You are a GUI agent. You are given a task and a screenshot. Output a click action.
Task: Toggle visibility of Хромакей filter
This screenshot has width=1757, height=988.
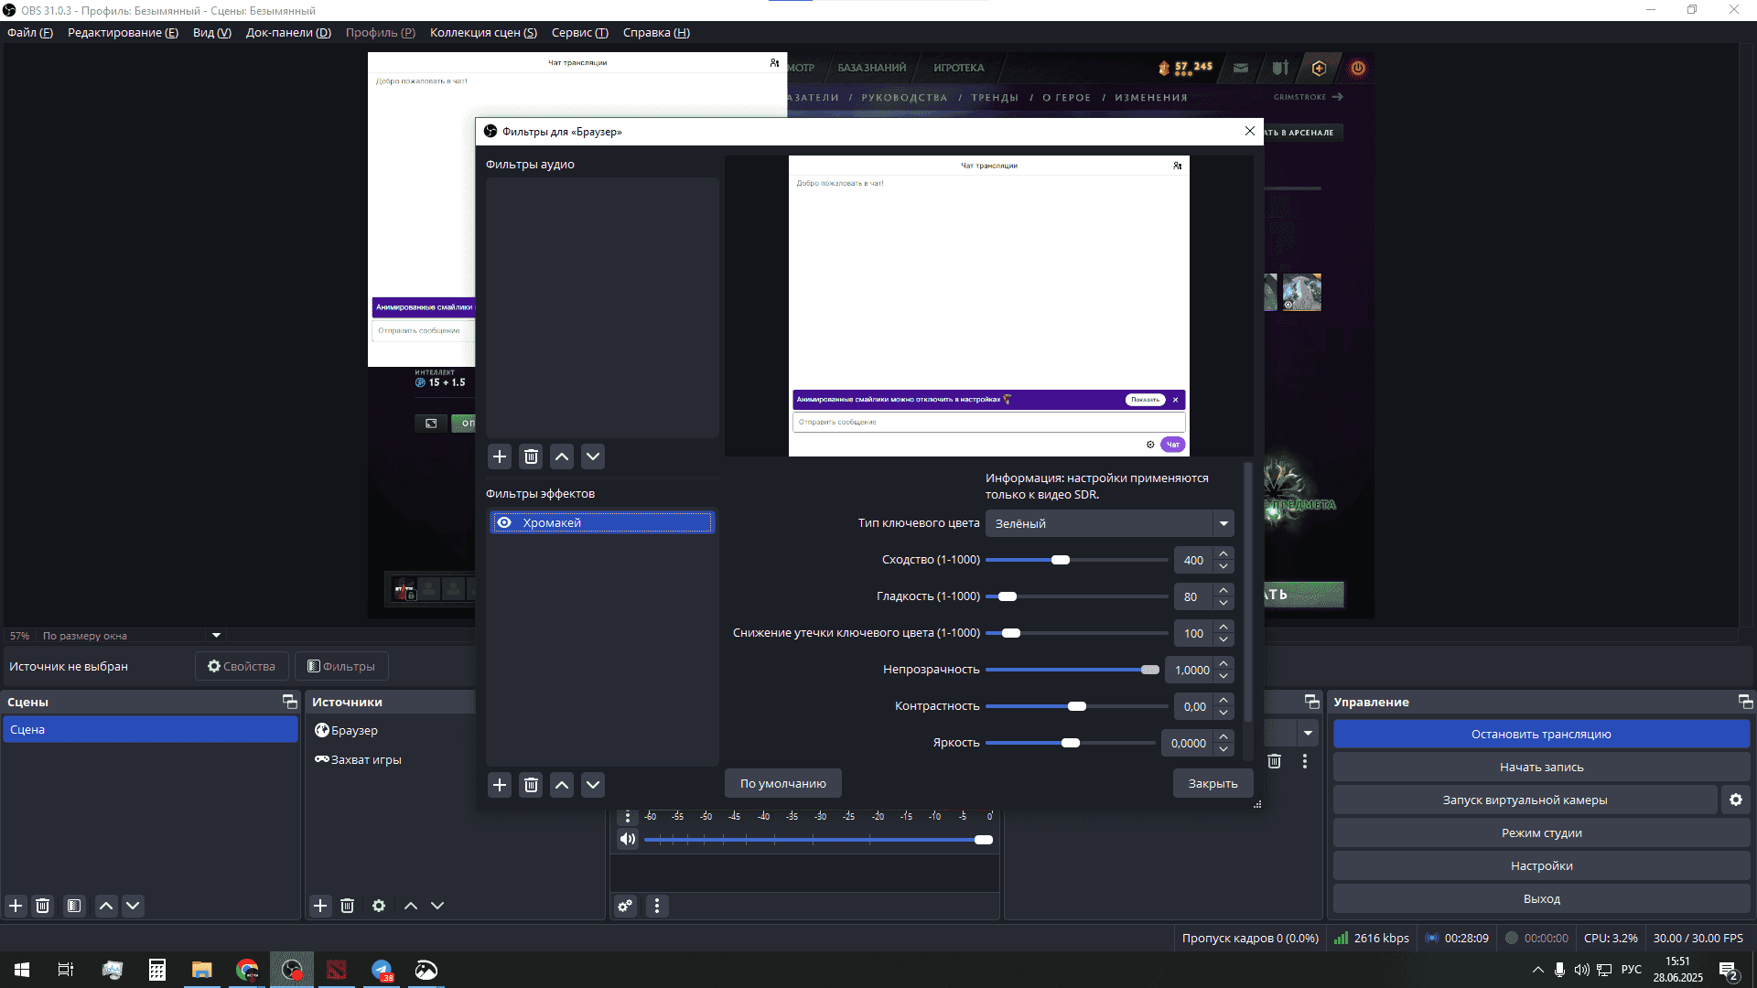pos(504,522)
